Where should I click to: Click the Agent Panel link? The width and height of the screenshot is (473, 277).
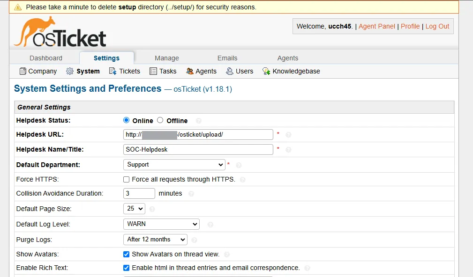point(376,26)
